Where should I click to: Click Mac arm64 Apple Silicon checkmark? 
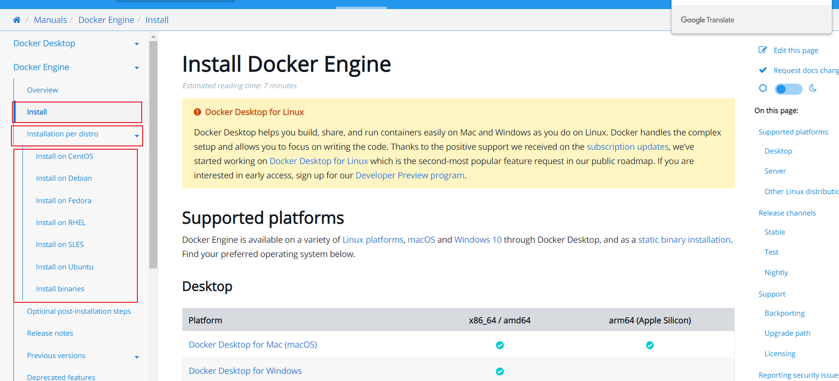(650, 345)
